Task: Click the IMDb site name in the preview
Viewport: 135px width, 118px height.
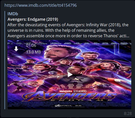Action: [13, 14]
